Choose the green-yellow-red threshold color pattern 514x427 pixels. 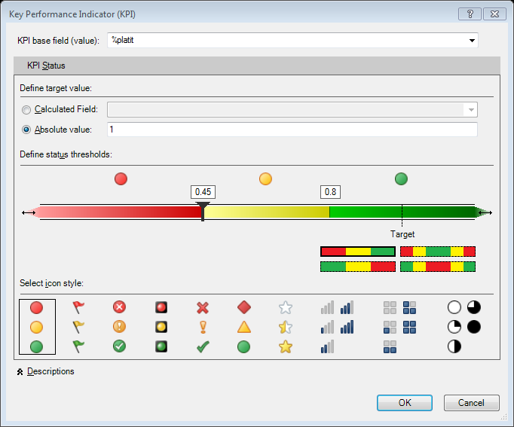(358, 267)
